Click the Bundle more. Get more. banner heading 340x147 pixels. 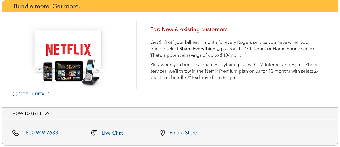pos(47,6)
